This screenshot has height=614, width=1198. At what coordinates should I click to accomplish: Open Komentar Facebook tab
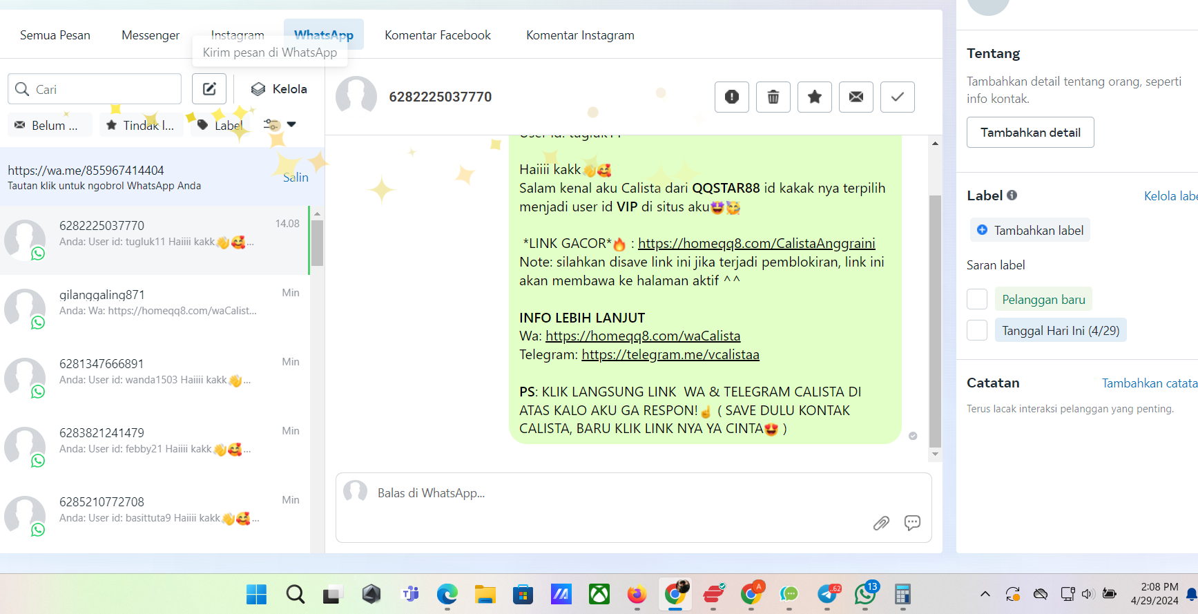pyautogui.click(x=438, y=35)
